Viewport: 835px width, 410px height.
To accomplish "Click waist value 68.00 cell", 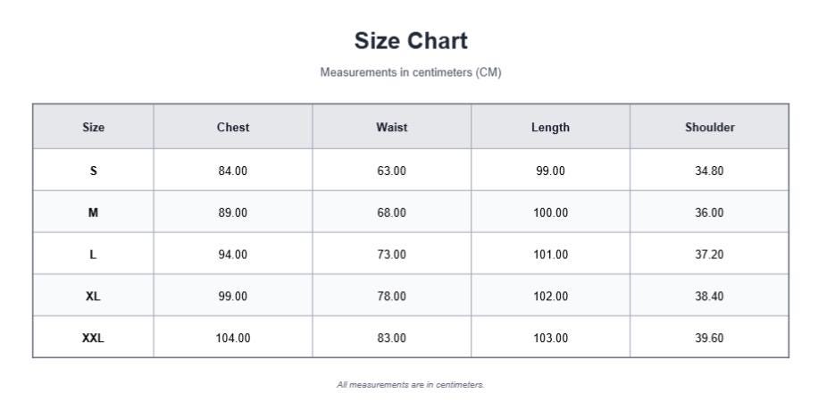I will [391, 213].
